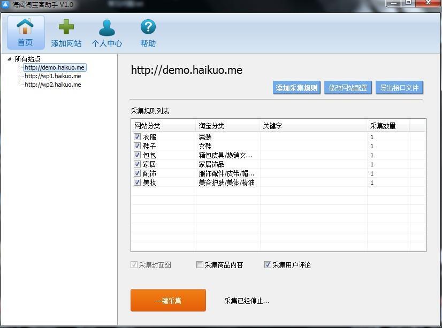Collapse the 所有站点 tree node
Viewport: 442px width, 328px height.
pos(9,59)
